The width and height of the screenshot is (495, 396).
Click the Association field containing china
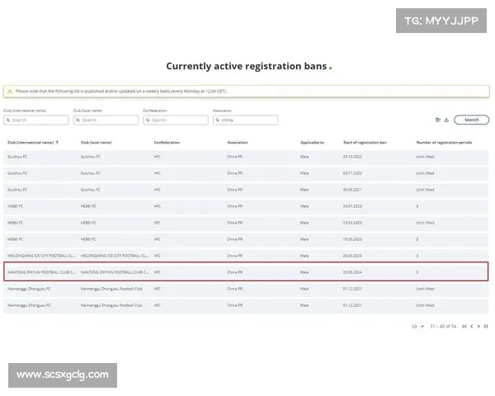[245, 120]
